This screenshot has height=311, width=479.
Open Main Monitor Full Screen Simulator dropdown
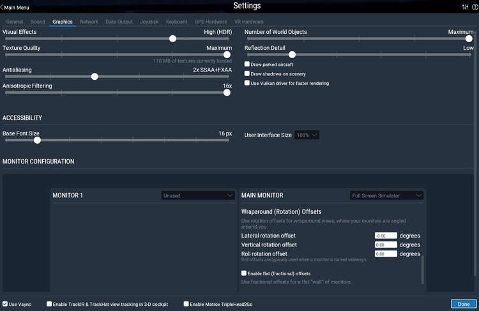[x=386, y=195]
